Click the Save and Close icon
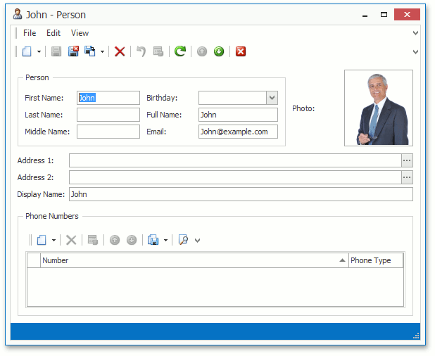This screenshot has width=435, height=356. pos(73,51)
